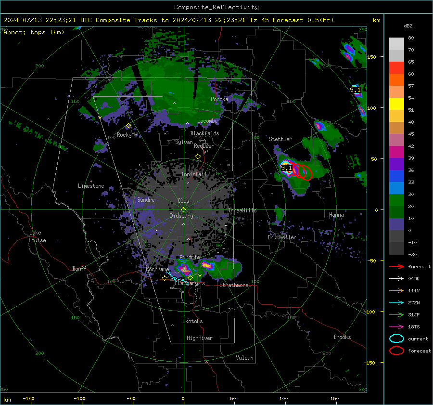
Task: Click the green 31JP arrow legend icon
Action: coord(396,314)
